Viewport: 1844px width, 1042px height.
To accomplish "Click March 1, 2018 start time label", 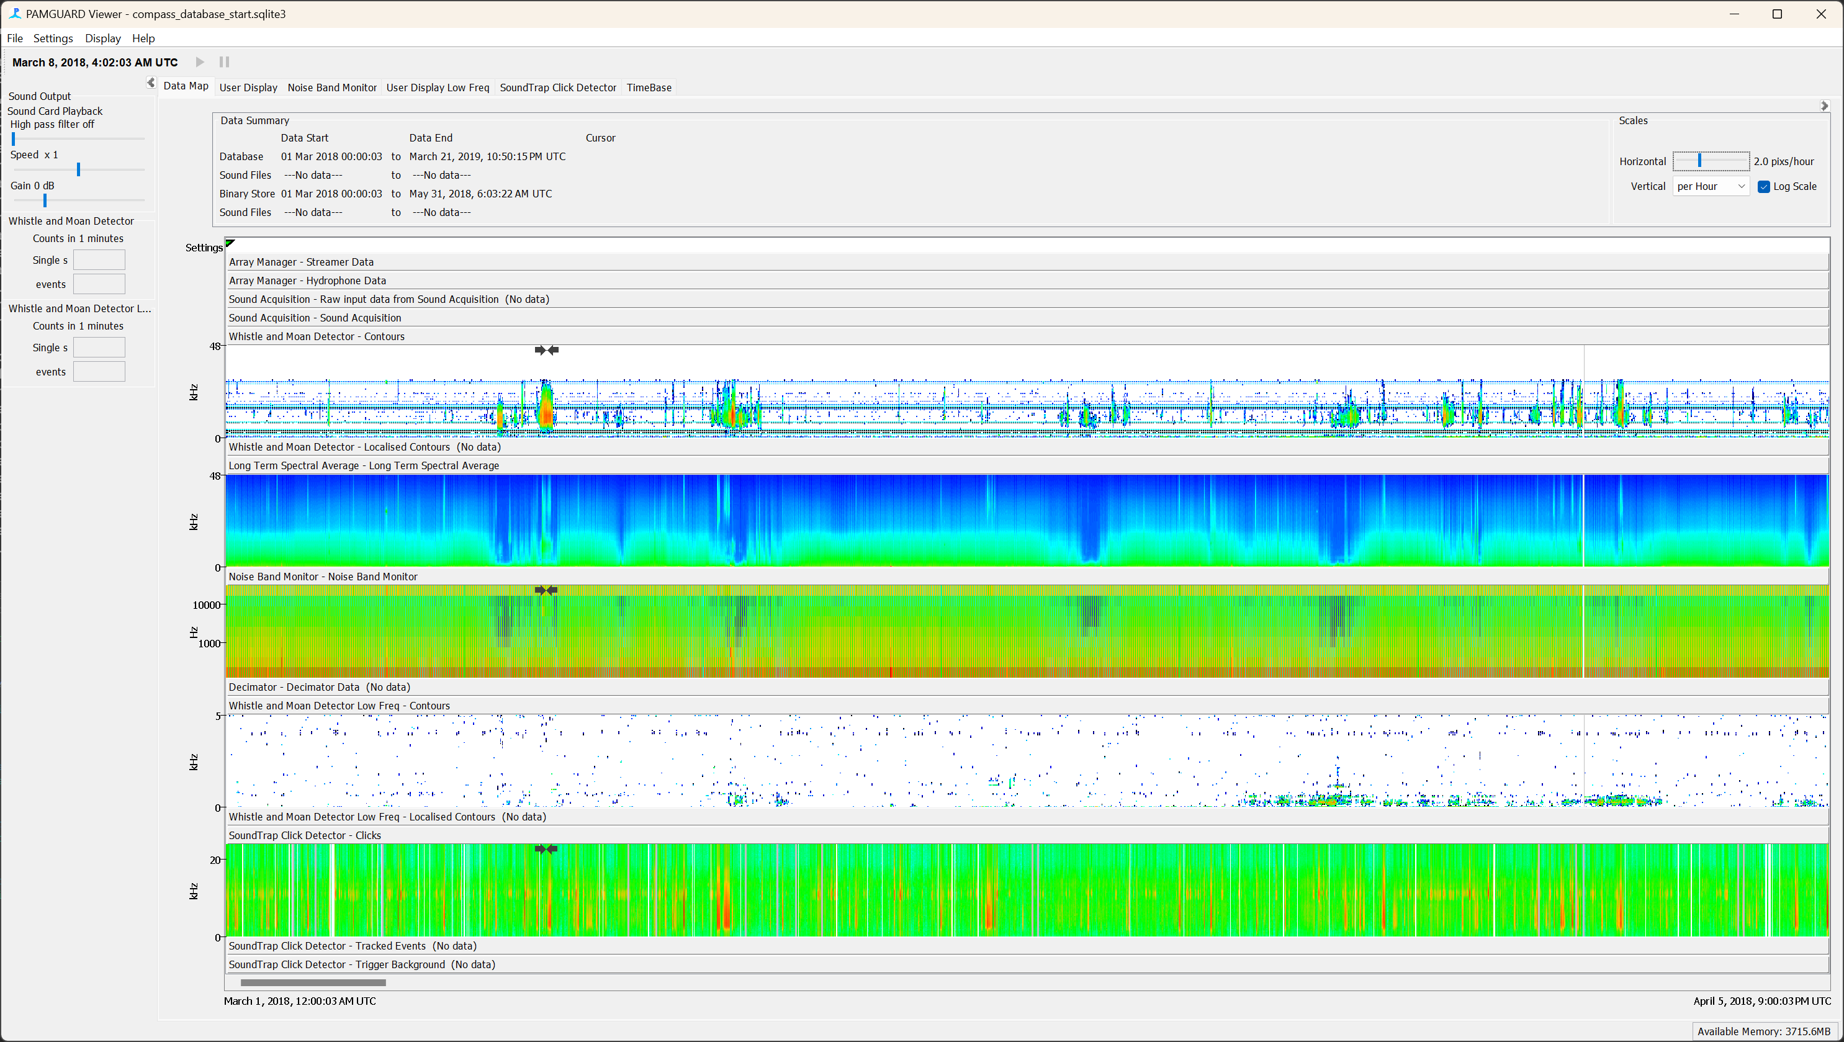I will point(300,1001).
